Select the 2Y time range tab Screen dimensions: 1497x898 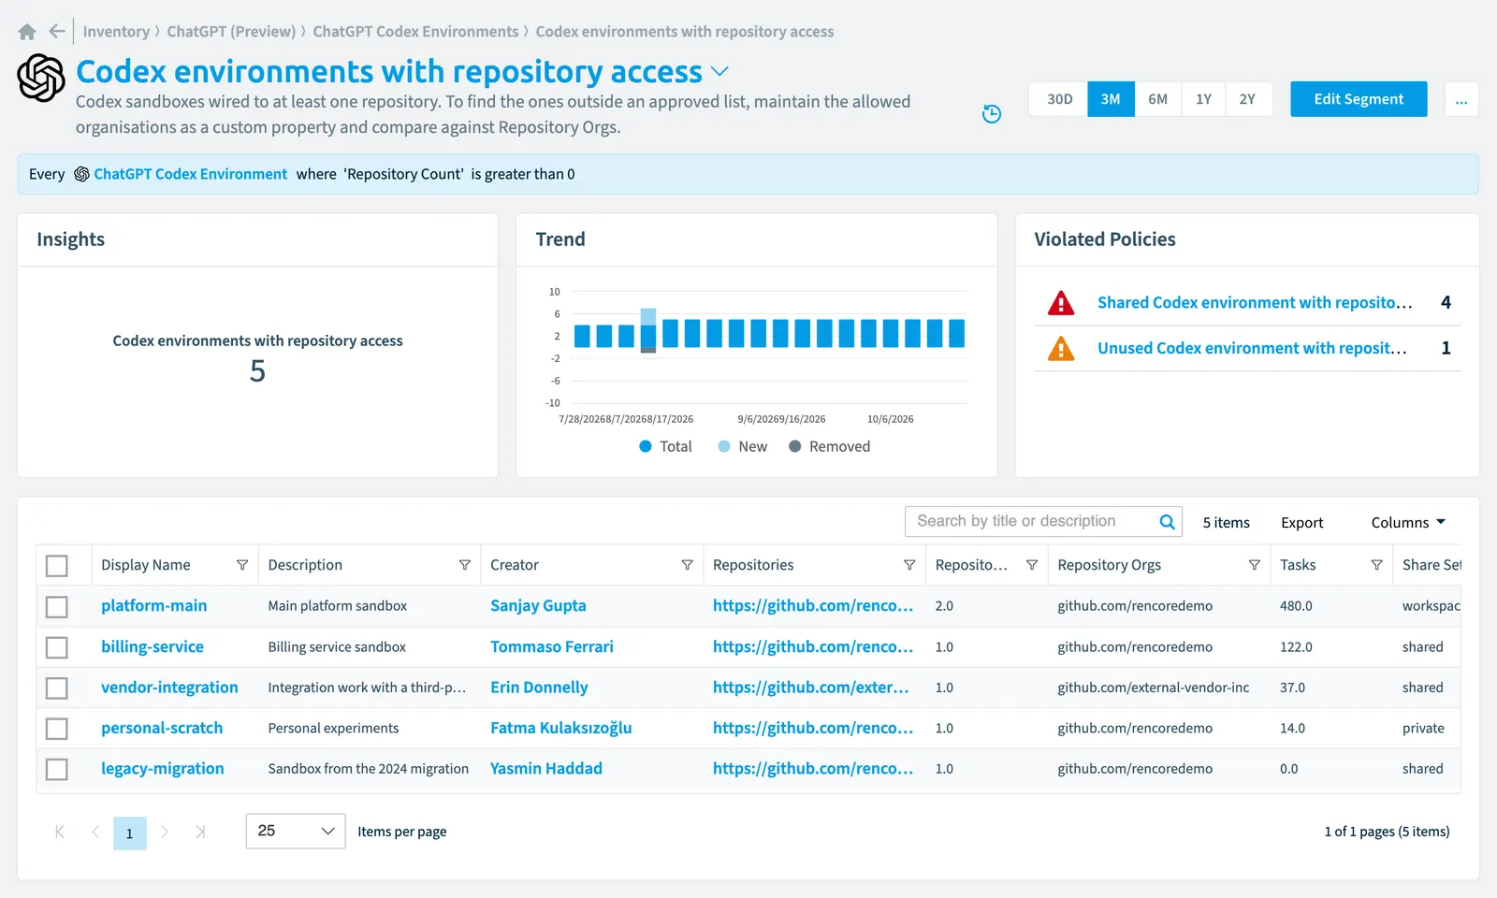(1248, 99)
